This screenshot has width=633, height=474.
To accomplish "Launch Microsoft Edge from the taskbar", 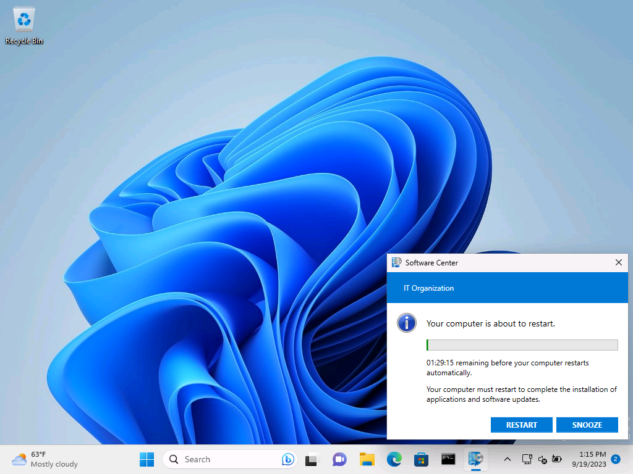I will [x=394, y=459].
